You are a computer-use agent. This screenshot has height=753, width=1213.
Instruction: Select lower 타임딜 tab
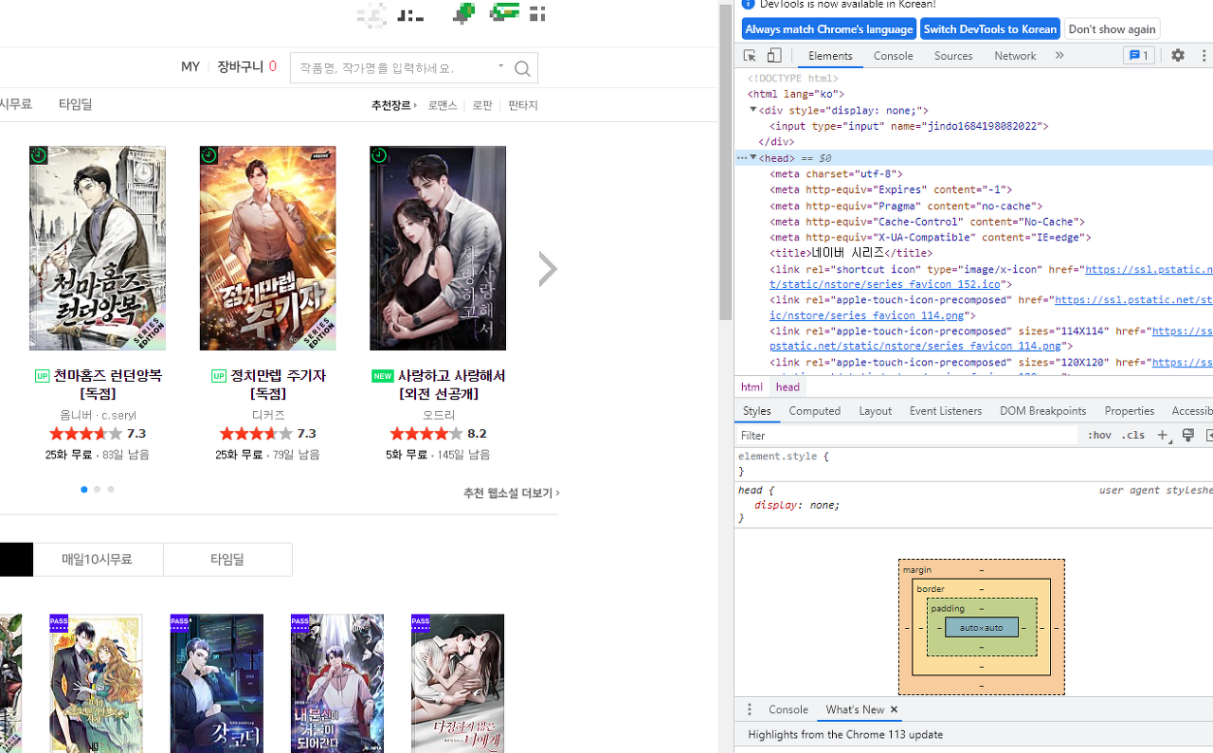[x=227, y=560]
